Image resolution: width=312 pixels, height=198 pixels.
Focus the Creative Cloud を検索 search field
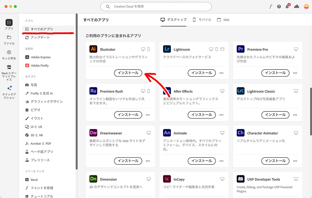(x=156, y=7)
